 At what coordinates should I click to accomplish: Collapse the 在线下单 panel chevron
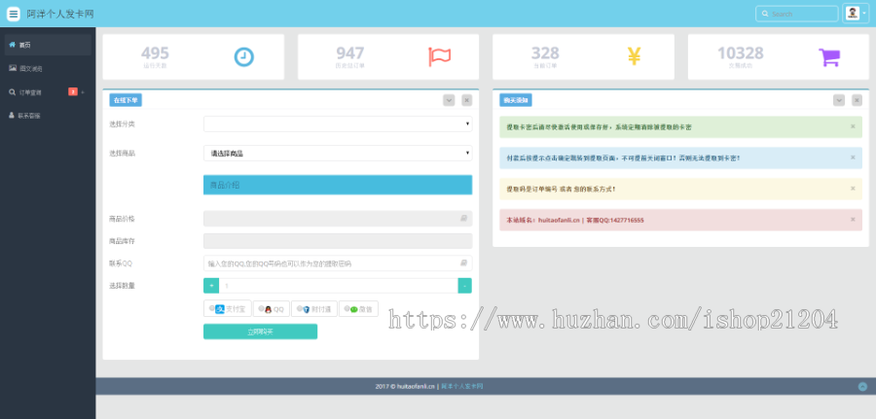449,100
